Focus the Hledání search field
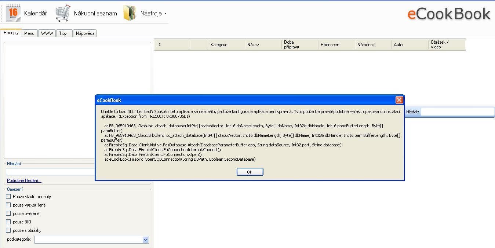Viewport: 495px width, 248px height. [x=51, y=172]
